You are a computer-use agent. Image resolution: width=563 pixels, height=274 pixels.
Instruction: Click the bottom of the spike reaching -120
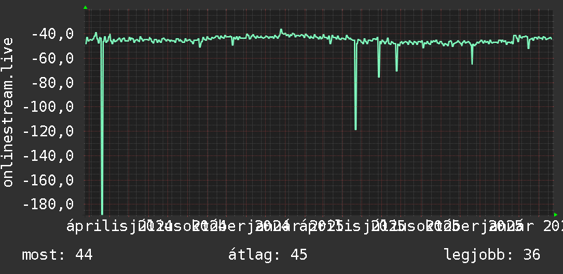click(x=355, y=128)
